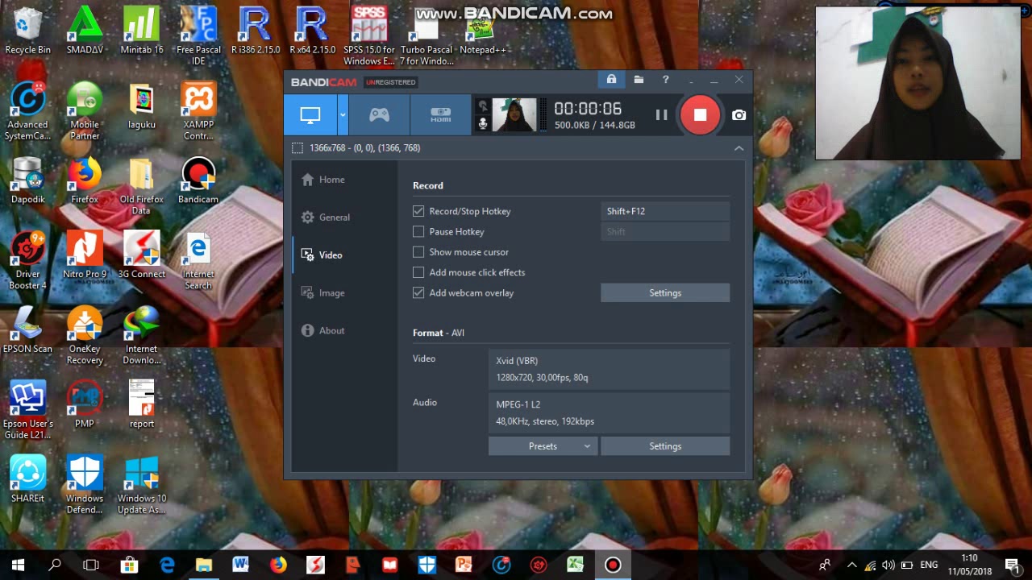Open SMADAV desktop icon
Image resolution: width=1032 pixels, height=580 pixels.
point(85,31)
